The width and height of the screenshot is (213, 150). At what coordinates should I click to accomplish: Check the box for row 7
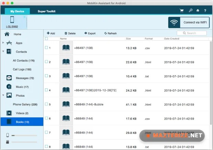pyautogui.click(x=46, y=132)
